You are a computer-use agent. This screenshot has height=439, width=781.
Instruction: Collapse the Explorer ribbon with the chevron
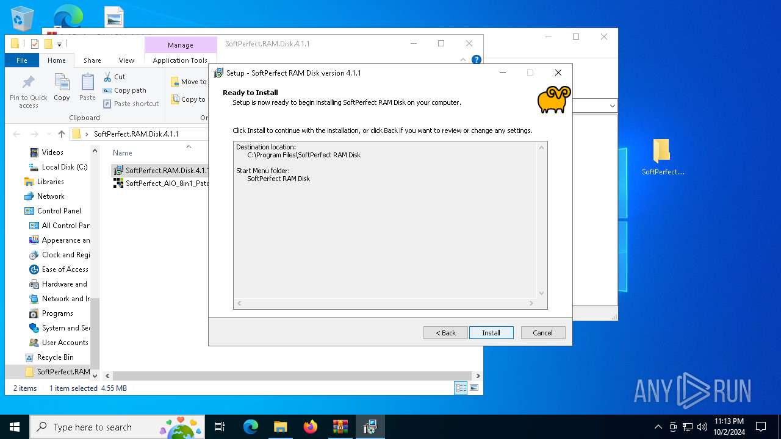coord(463,60)
